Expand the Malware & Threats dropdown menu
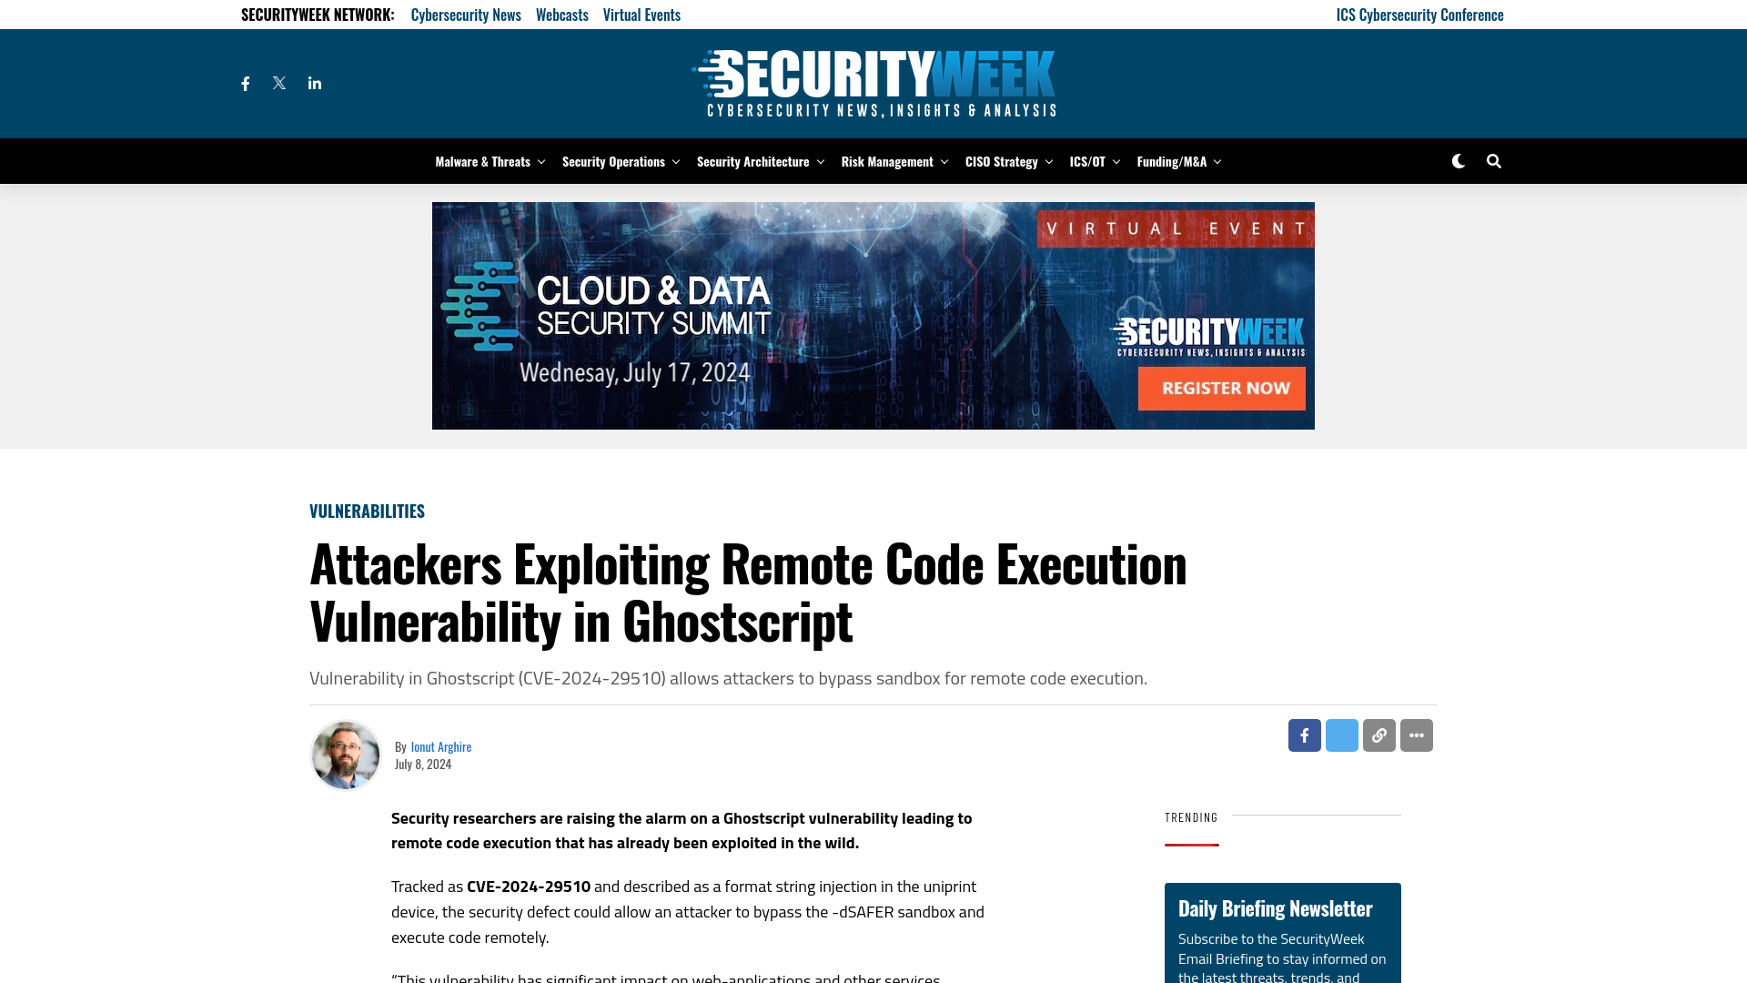The width and height of the screenshot is (1747, 983). coord(539,159)
